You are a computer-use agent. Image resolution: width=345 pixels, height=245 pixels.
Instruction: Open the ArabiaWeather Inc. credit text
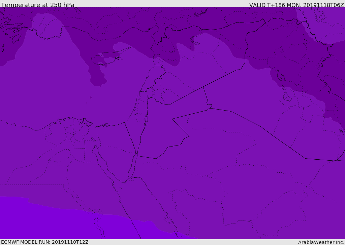point(321,242)
